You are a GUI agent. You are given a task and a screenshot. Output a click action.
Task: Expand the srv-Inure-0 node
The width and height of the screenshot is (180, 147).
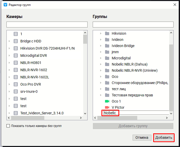pyautogui.click(x=10, y=91)
